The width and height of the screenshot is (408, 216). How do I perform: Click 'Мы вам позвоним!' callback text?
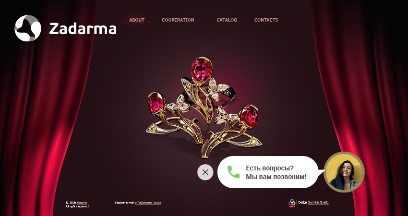point(276,177)
